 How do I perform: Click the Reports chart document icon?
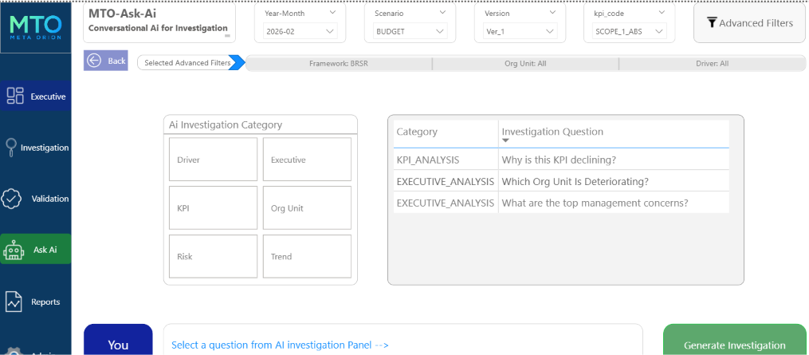tap(14, 302)
